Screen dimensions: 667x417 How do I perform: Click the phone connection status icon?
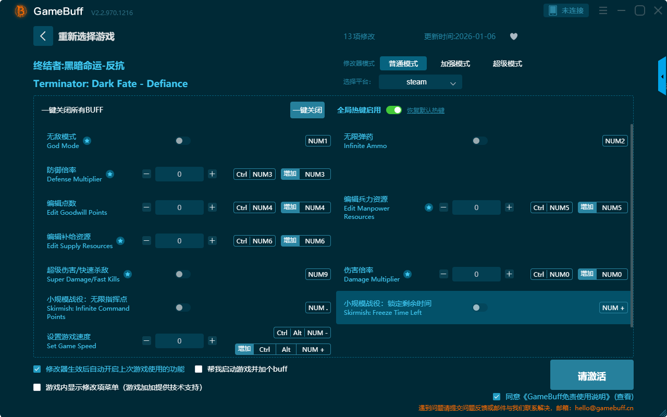pos(553,10)
